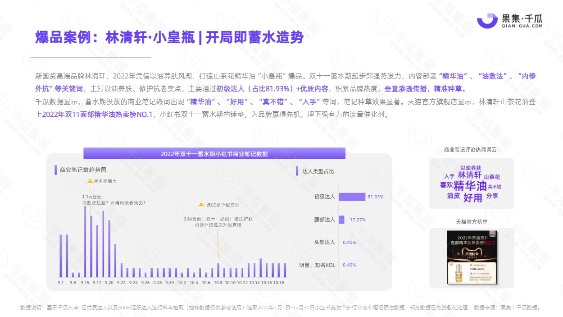
Task: Click the 明星、知名KOL row label
Action: click(x=318, y=265)
